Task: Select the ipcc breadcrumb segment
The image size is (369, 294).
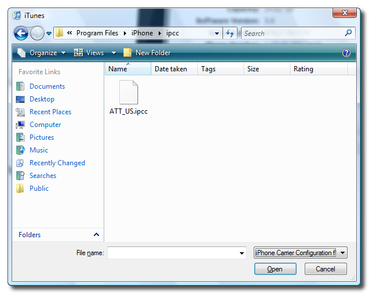Action: point(173,33)
